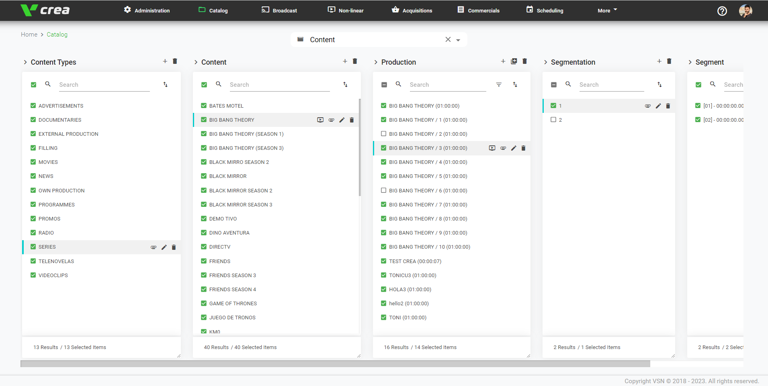
Task: Sort the Content Types list
Action: 166,84
